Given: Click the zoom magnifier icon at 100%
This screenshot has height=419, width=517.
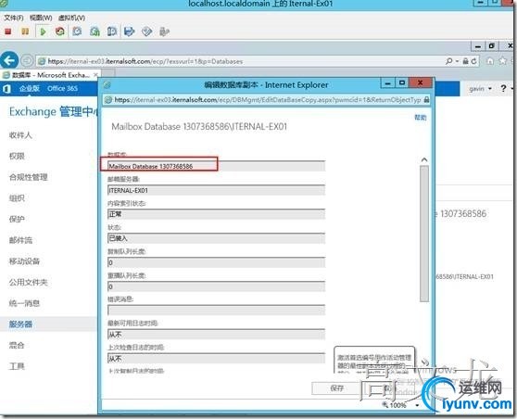Looking at the screenshot, I should tap(385, 404).
